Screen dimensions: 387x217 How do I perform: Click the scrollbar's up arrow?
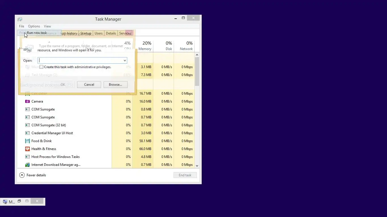click(197, 55)
